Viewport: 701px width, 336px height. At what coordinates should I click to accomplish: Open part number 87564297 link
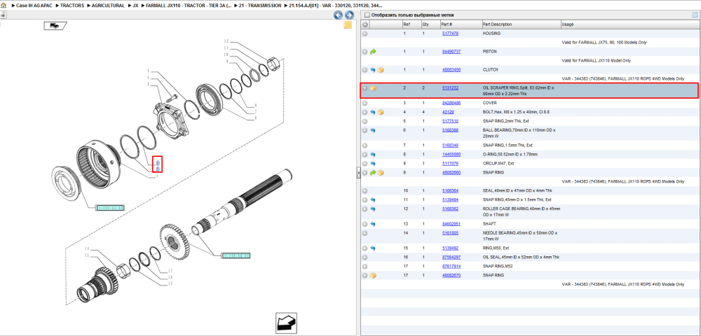(451, 258)
